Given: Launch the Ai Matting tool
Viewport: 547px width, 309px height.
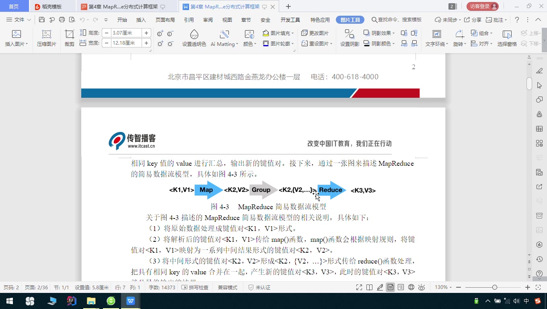Looking at the screenshot, I should coord(224,38).
